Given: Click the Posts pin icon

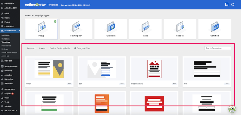Looking at the screenshot, I should (2, 14).
